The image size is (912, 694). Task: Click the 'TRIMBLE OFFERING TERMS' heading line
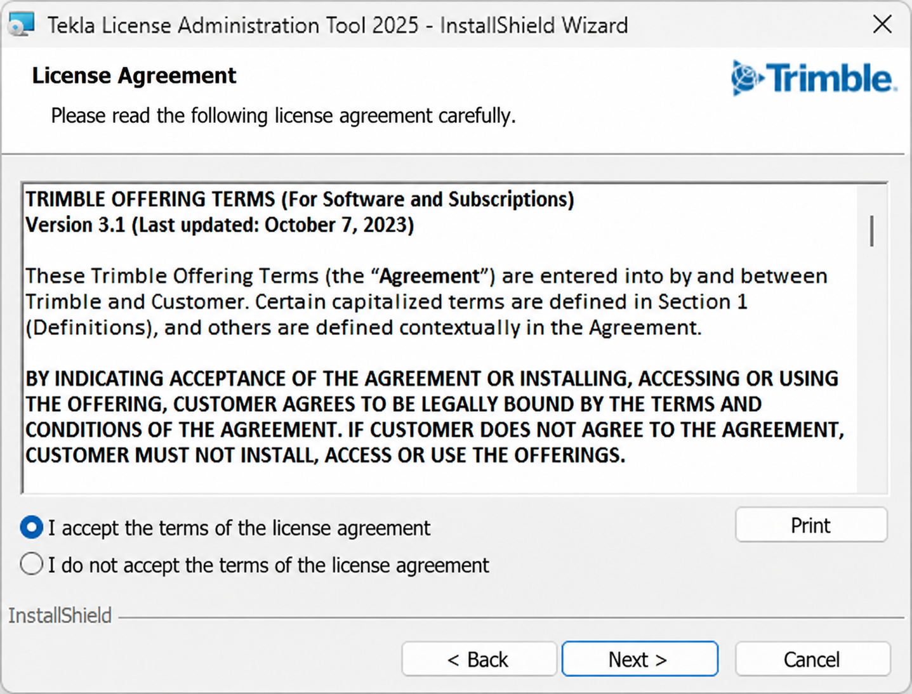300,199
